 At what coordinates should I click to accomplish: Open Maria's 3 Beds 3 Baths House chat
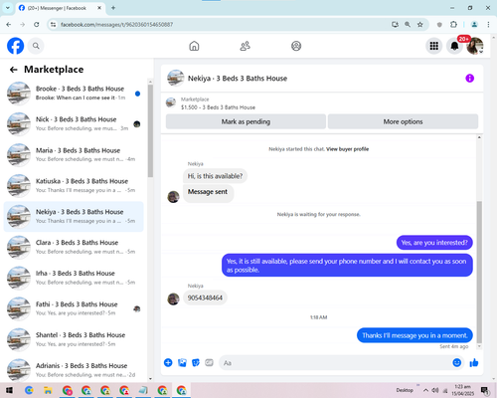(74, 155)
